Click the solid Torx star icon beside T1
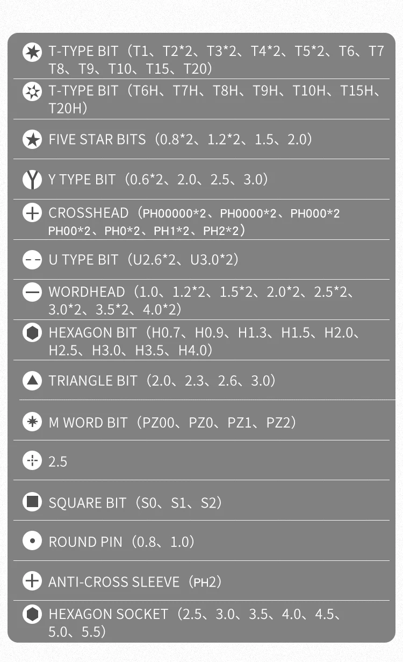This screenshot has width=403, height=662. [32, 52]
